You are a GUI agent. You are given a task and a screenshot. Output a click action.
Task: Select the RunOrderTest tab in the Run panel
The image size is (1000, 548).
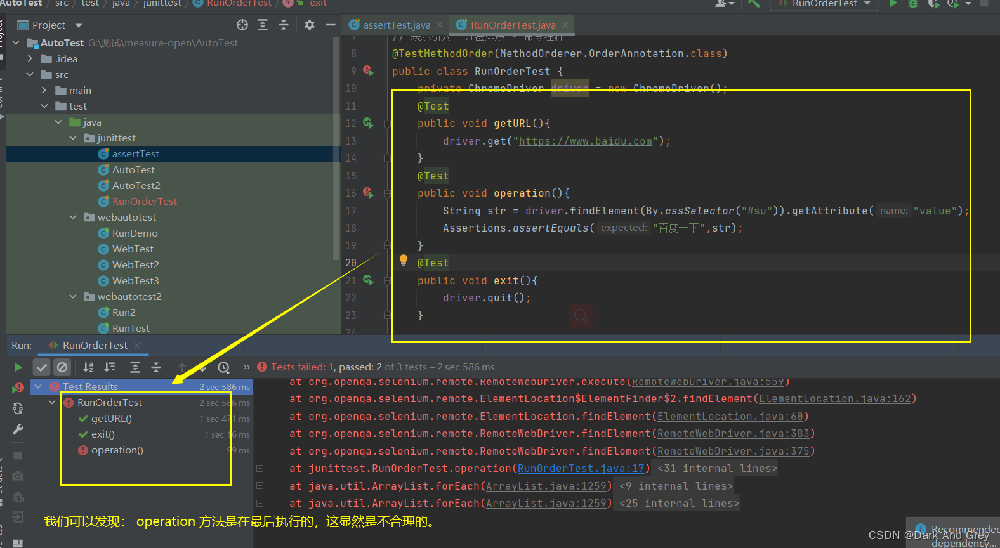(x=95, y=346)
